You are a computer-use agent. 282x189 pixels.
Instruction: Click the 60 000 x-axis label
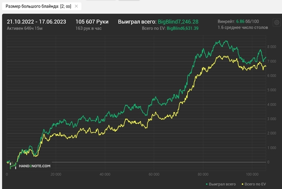click(154, 174)
